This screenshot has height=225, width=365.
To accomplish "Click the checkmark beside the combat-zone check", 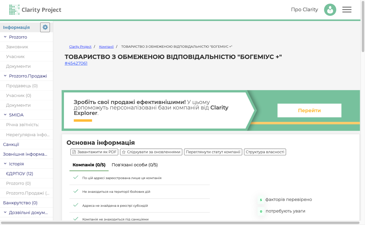I will click(75, 191).
